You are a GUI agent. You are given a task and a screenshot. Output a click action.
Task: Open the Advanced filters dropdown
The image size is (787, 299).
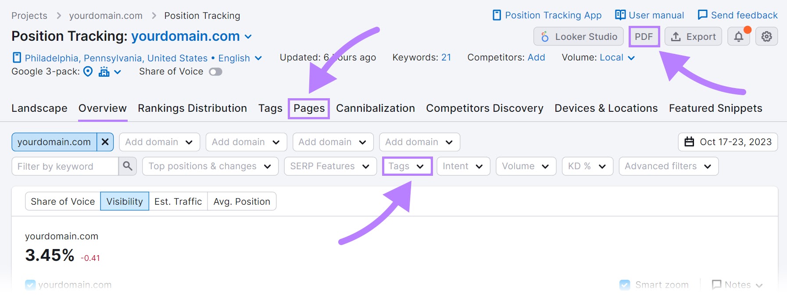point(669,166)
